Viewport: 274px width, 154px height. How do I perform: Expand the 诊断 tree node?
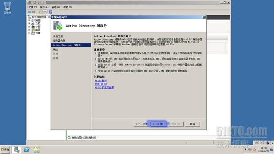tap(30, 27)
